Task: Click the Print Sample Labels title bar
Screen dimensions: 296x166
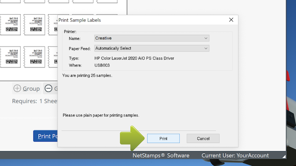Action: click(x=133, y=20)
